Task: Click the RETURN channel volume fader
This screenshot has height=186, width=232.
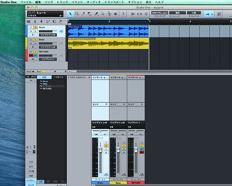Action: pyautogui.click(x=136, y=150)
